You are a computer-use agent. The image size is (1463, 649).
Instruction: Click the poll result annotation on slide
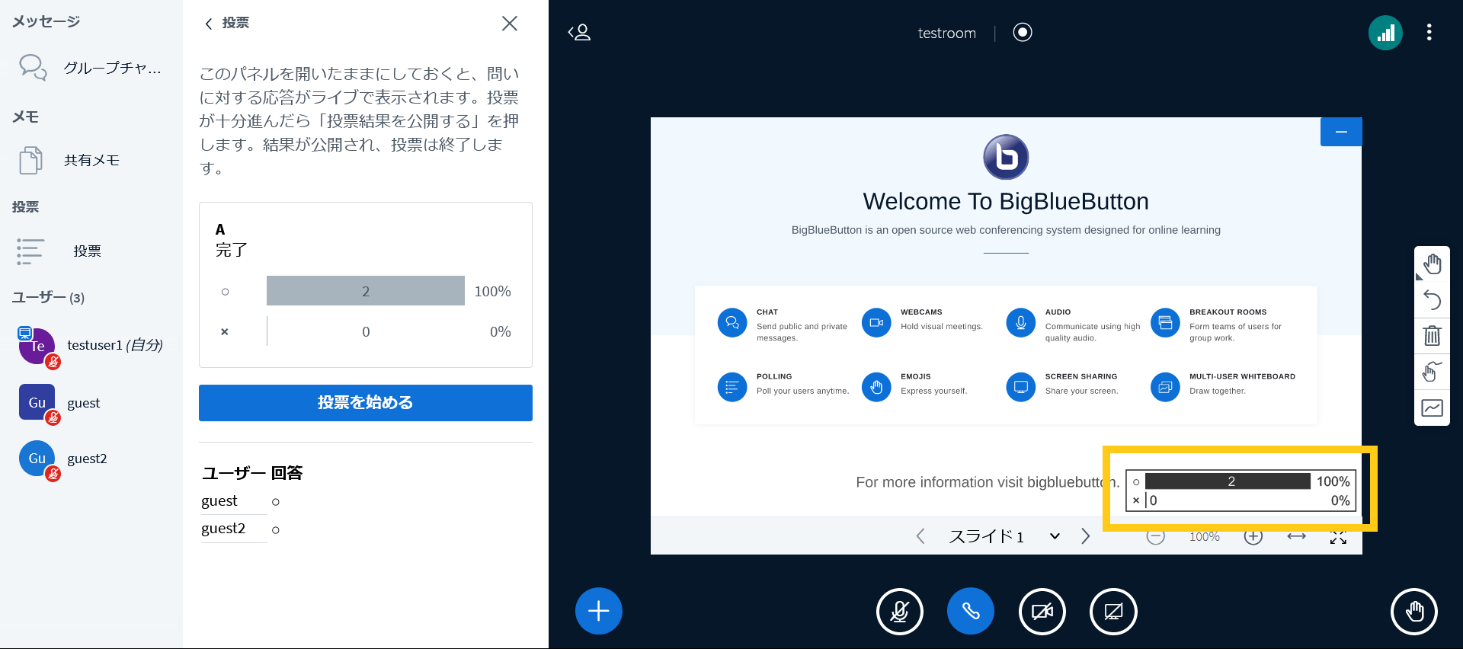coord(1241,491)
